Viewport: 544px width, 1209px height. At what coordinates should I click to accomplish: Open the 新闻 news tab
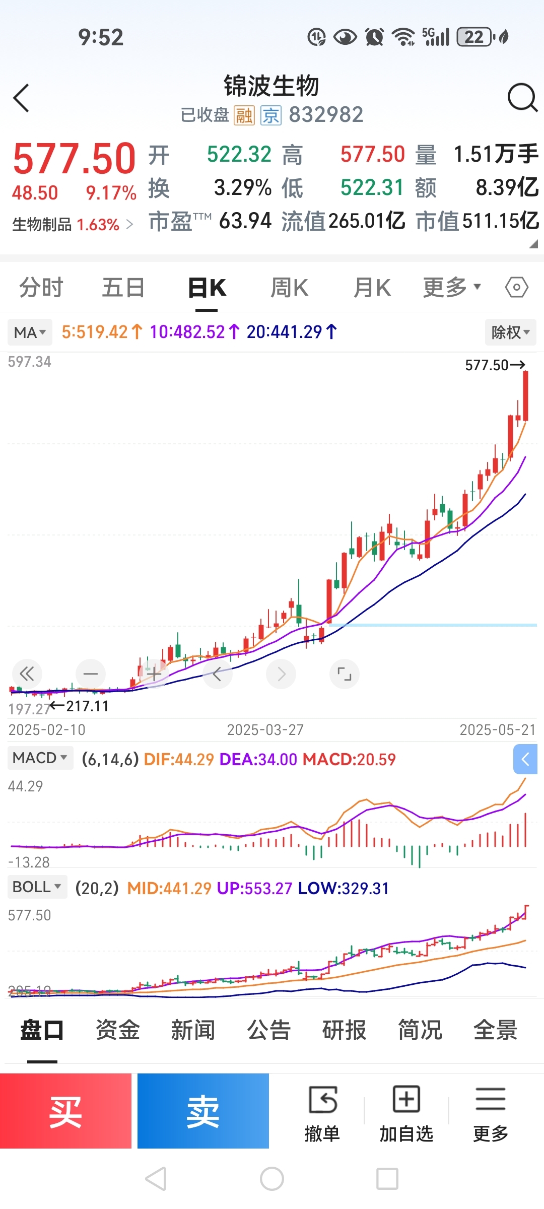click(x=193, y=1030)
